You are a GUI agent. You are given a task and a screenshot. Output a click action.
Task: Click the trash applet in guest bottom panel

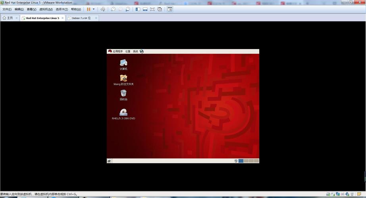(x=236, y=161)
